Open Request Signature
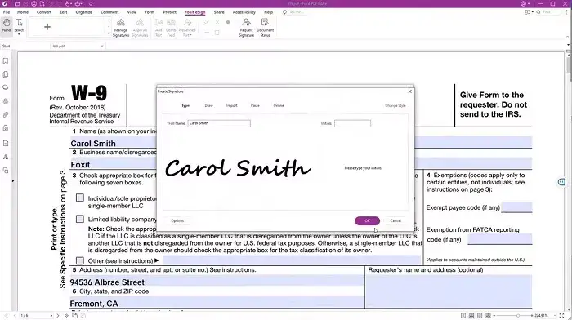572x320 pixels. tap(246, 28)
